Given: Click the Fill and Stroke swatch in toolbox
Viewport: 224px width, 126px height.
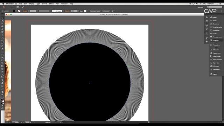Looking at the screenshot, I should (2, 100).
